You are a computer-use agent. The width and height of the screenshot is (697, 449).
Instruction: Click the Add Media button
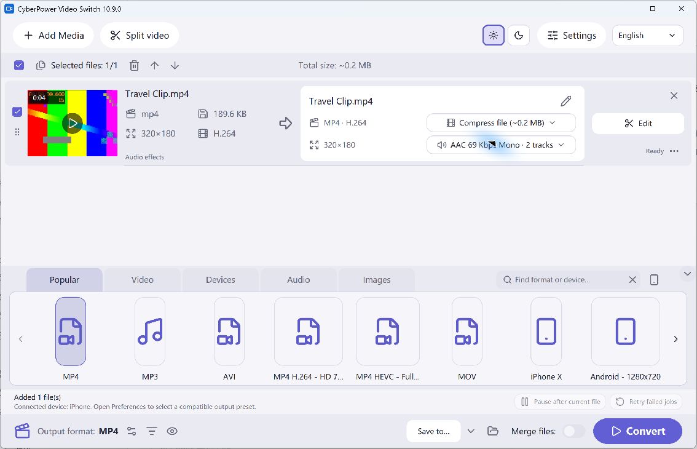pos(53,36)
